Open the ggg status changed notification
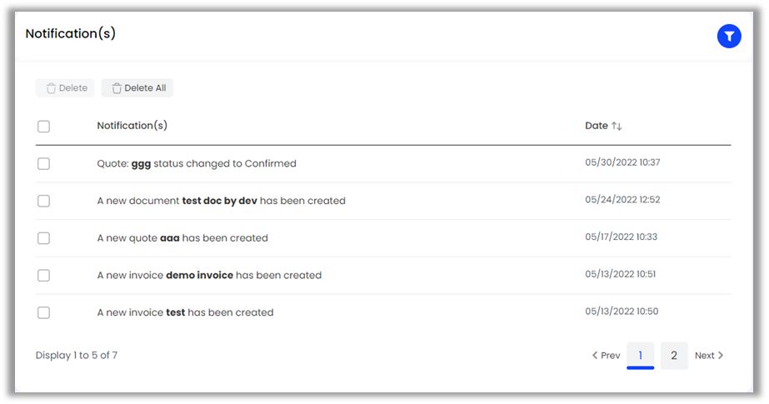 click(197, 164)
